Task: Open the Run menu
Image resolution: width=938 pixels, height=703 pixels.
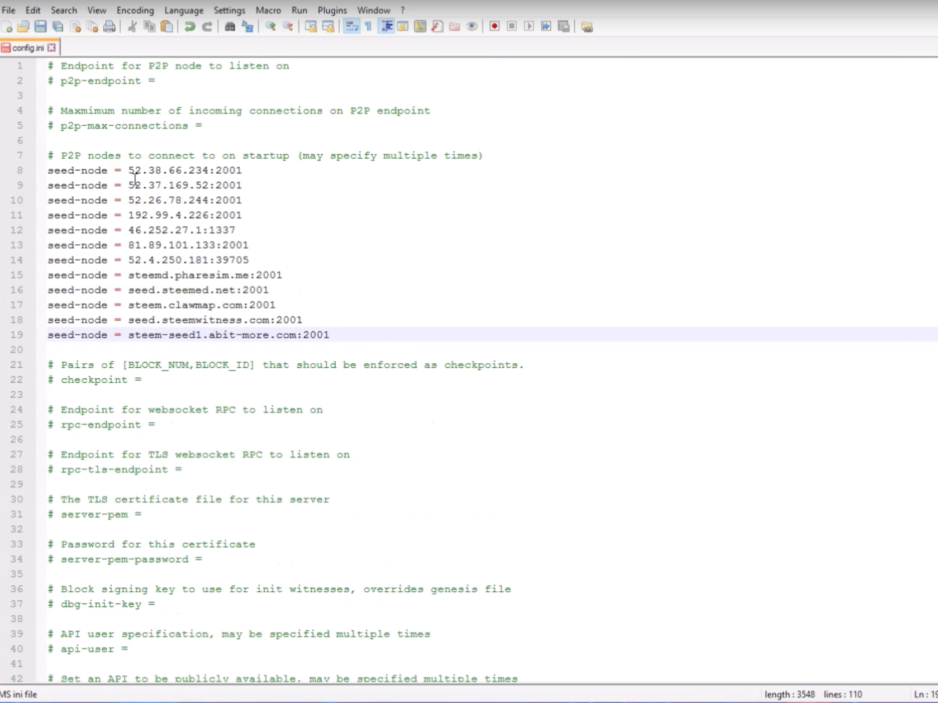Action: click(x=299, y=10)
